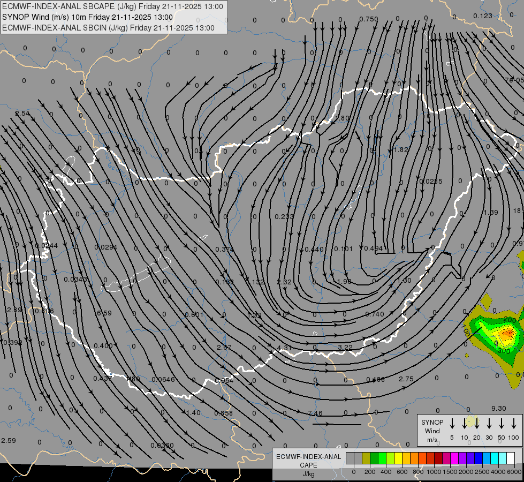This screenshot has height=482, width=524.
Task: Click the 0.0235 value on the map
Action: (x=431, y=182)
